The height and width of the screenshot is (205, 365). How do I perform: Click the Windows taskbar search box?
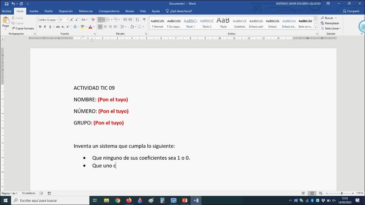(x=50, y=200)
